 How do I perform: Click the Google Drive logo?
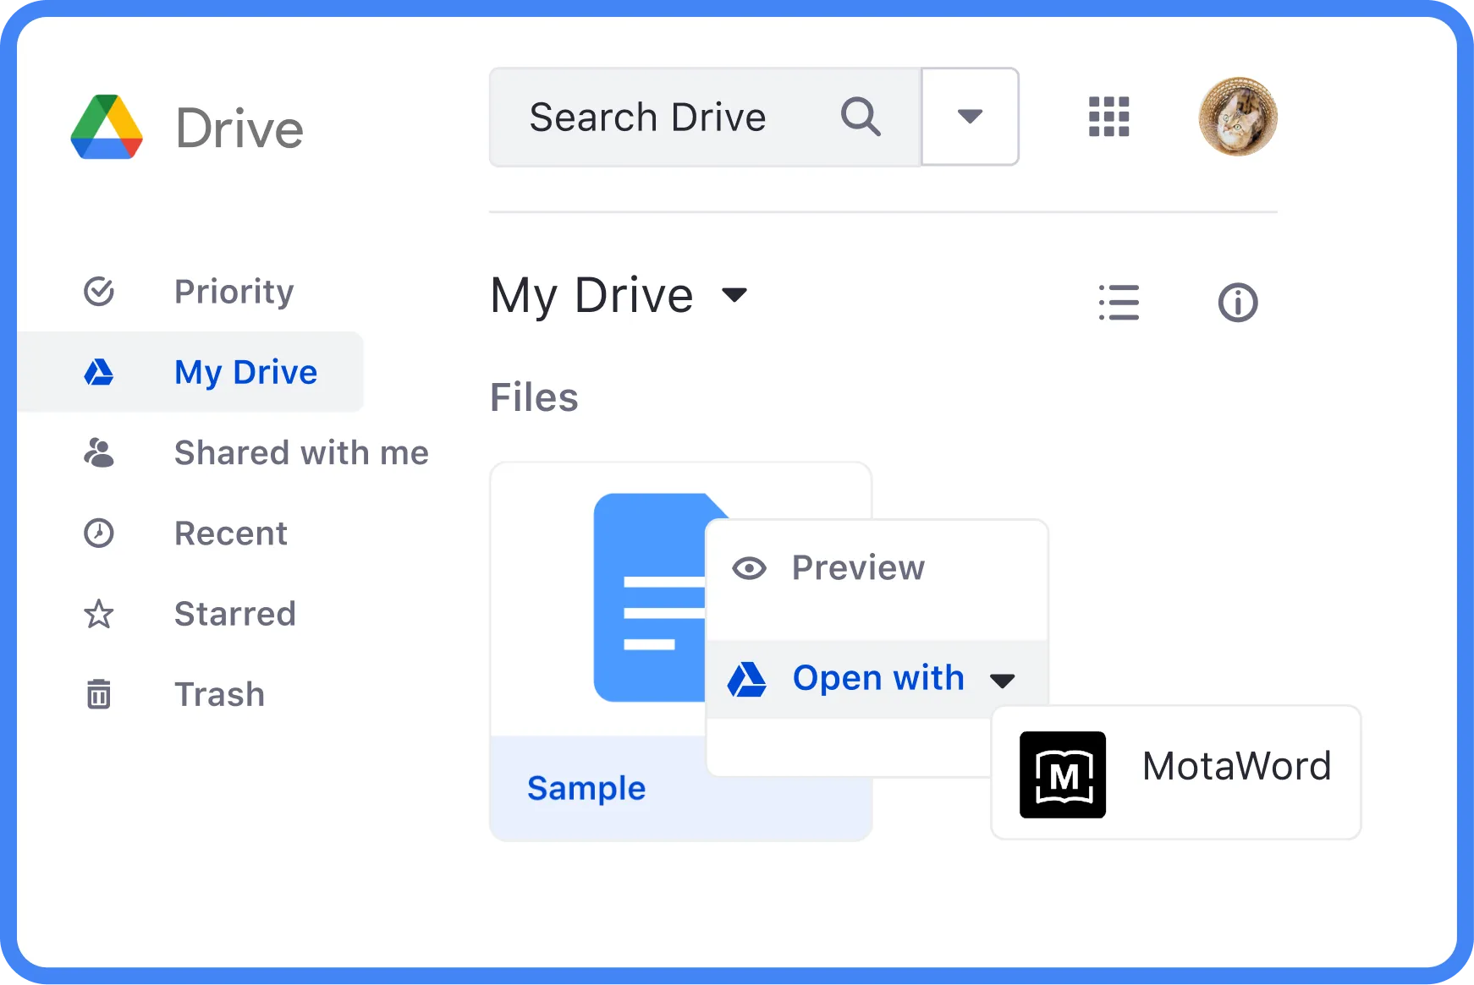(107, 125)
